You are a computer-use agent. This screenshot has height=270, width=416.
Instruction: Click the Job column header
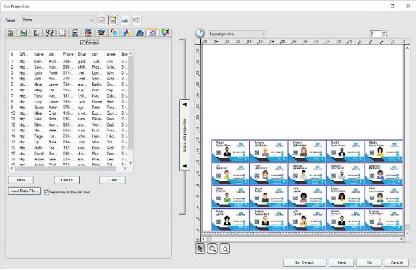tap(51, 54)
